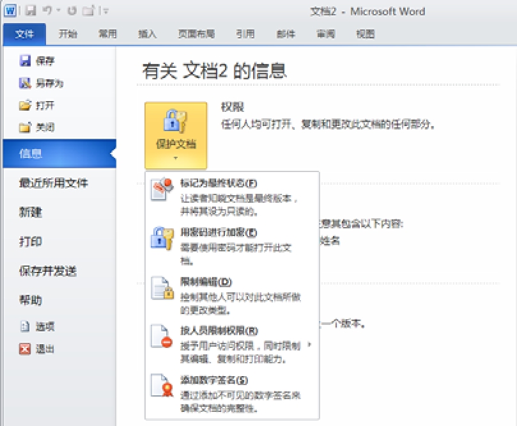Image resolution: width=517 pixels, height=426 pixels.
Task: Click the 任何人均可打开 permissions description text
Action: tap(328, 124)
